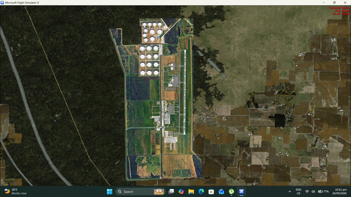Open the clock and date flyout

339,192
